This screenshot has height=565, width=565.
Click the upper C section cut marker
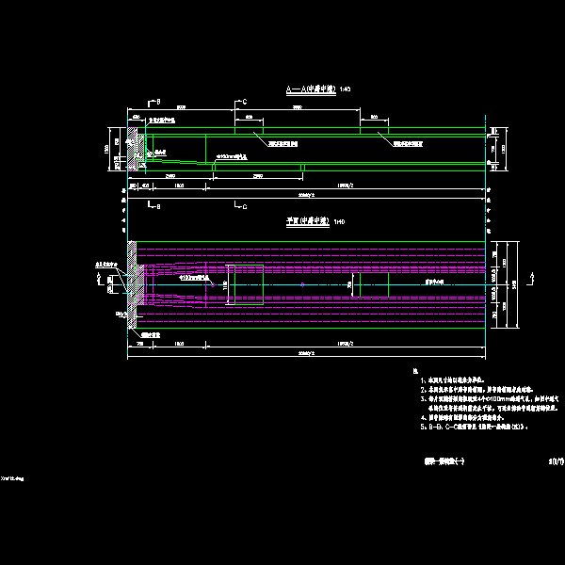tap(241, 103)
